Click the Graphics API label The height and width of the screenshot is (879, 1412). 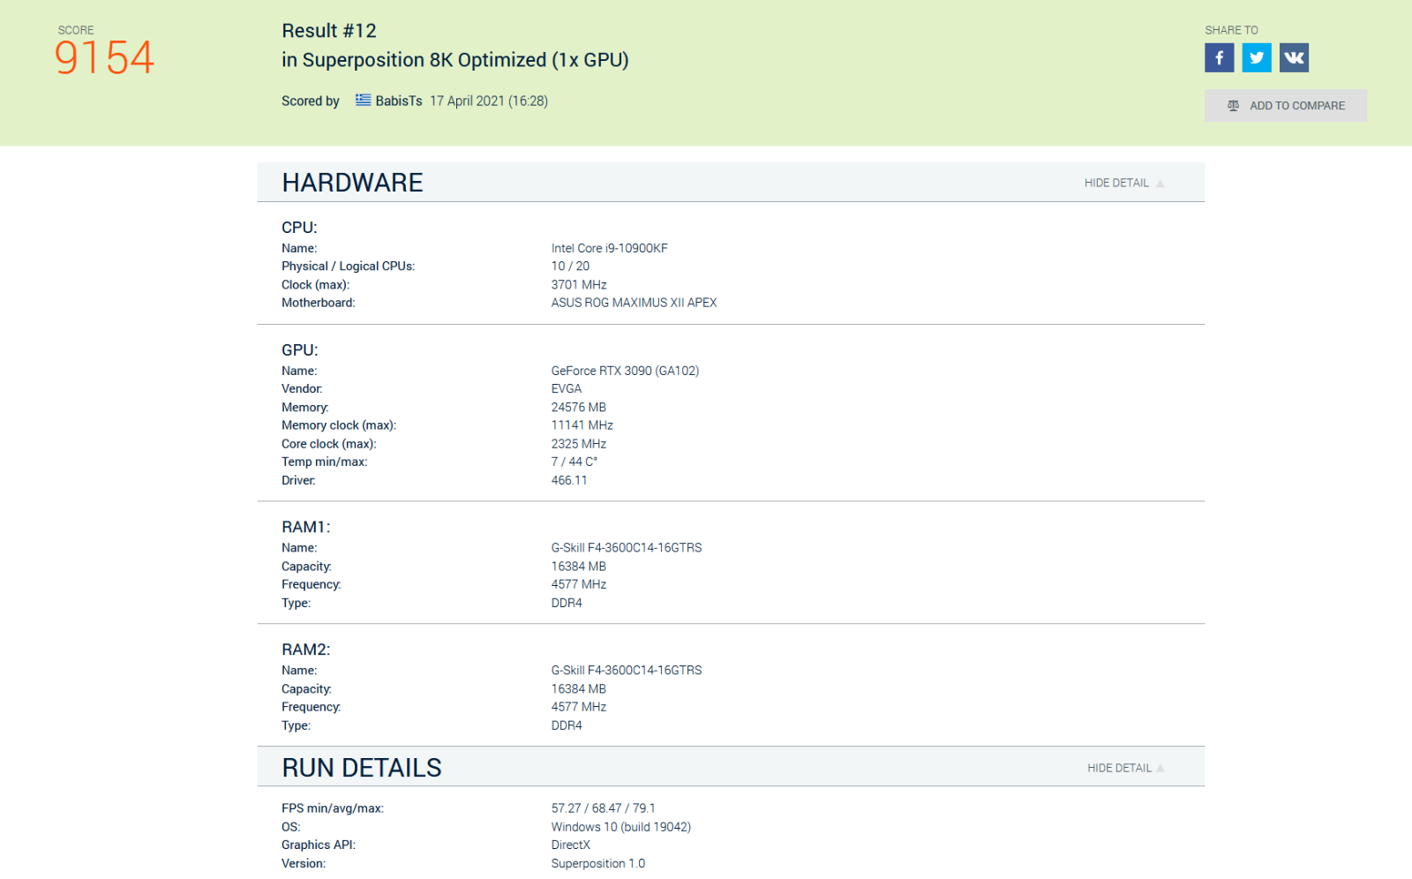(x=319, y=845)
